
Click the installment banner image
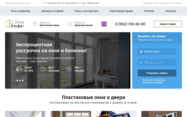(68, 60)
